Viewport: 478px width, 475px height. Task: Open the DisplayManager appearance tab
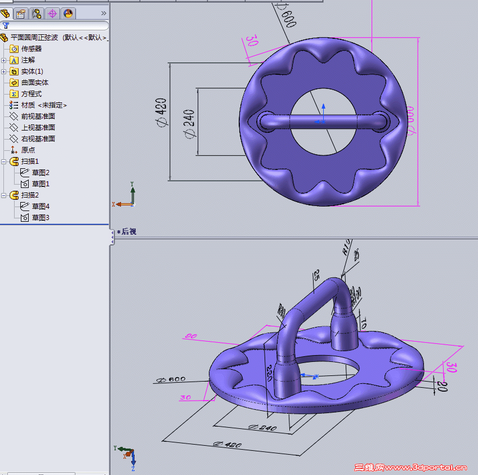pyautogui.click(x=68, y=14)
